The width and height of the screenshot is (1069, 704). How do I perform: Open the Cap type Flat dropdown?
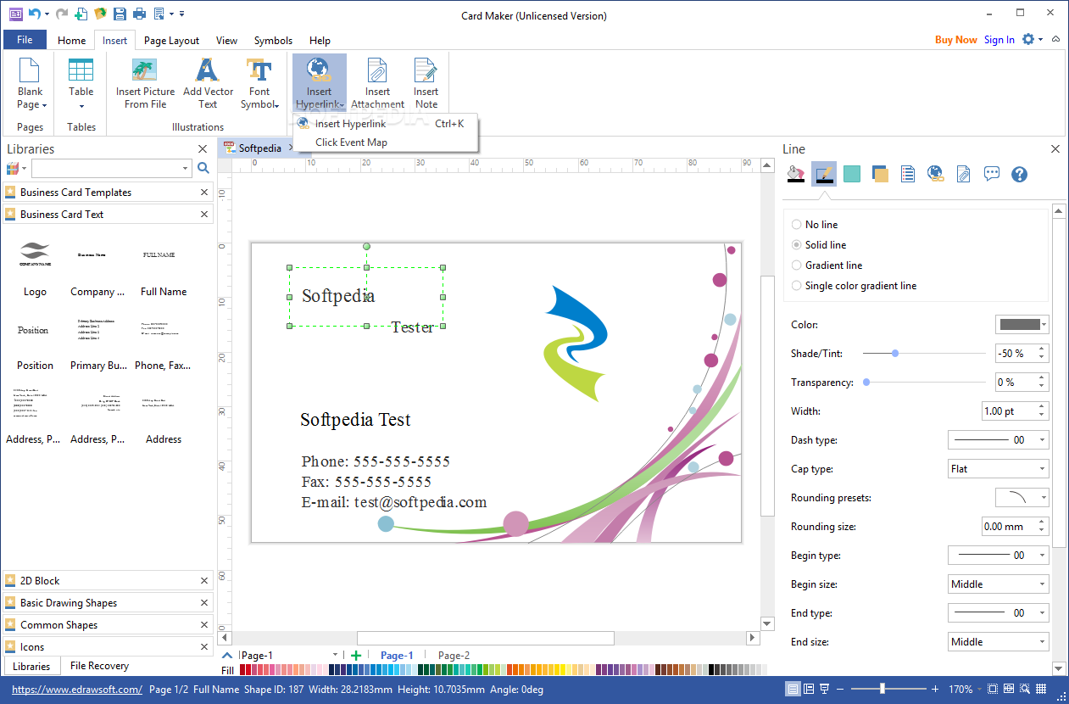pos(998,468)
